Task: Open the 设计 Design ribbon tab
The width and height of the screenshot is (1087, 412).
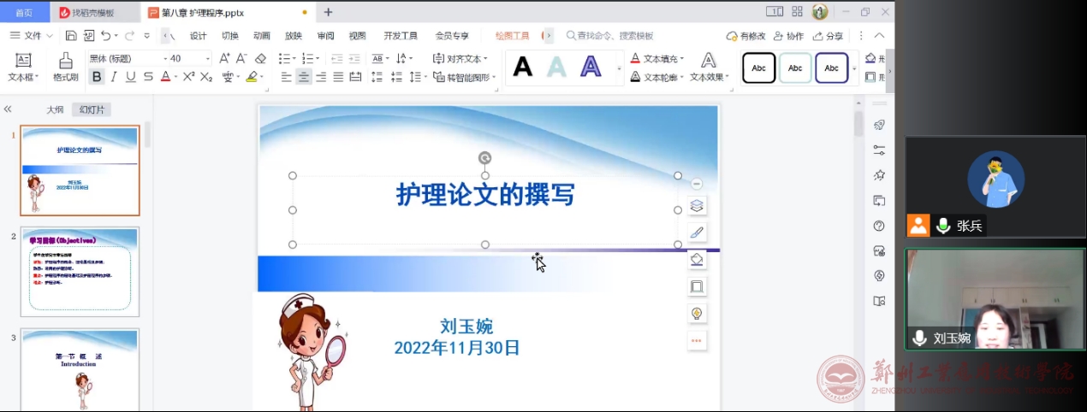Action: point(198,36)
